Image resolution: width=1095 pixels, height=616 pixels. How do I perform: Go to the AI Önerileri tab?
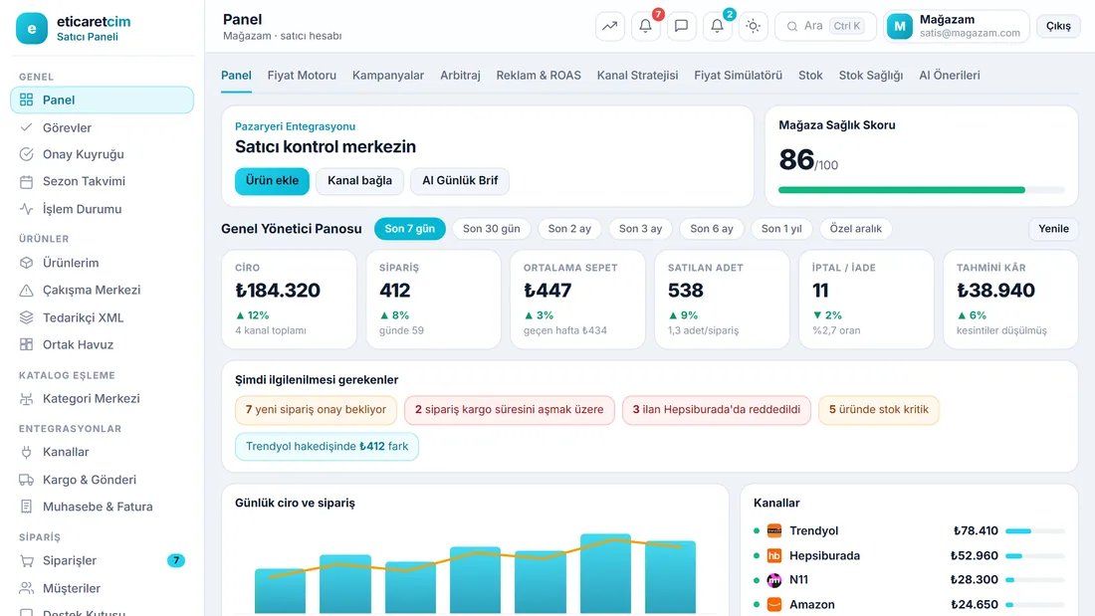coord(949,76)
